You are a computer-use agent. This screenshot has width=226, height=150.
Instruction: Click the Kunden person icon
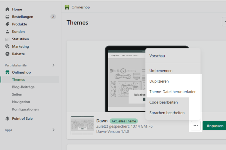tap(7, 32)
